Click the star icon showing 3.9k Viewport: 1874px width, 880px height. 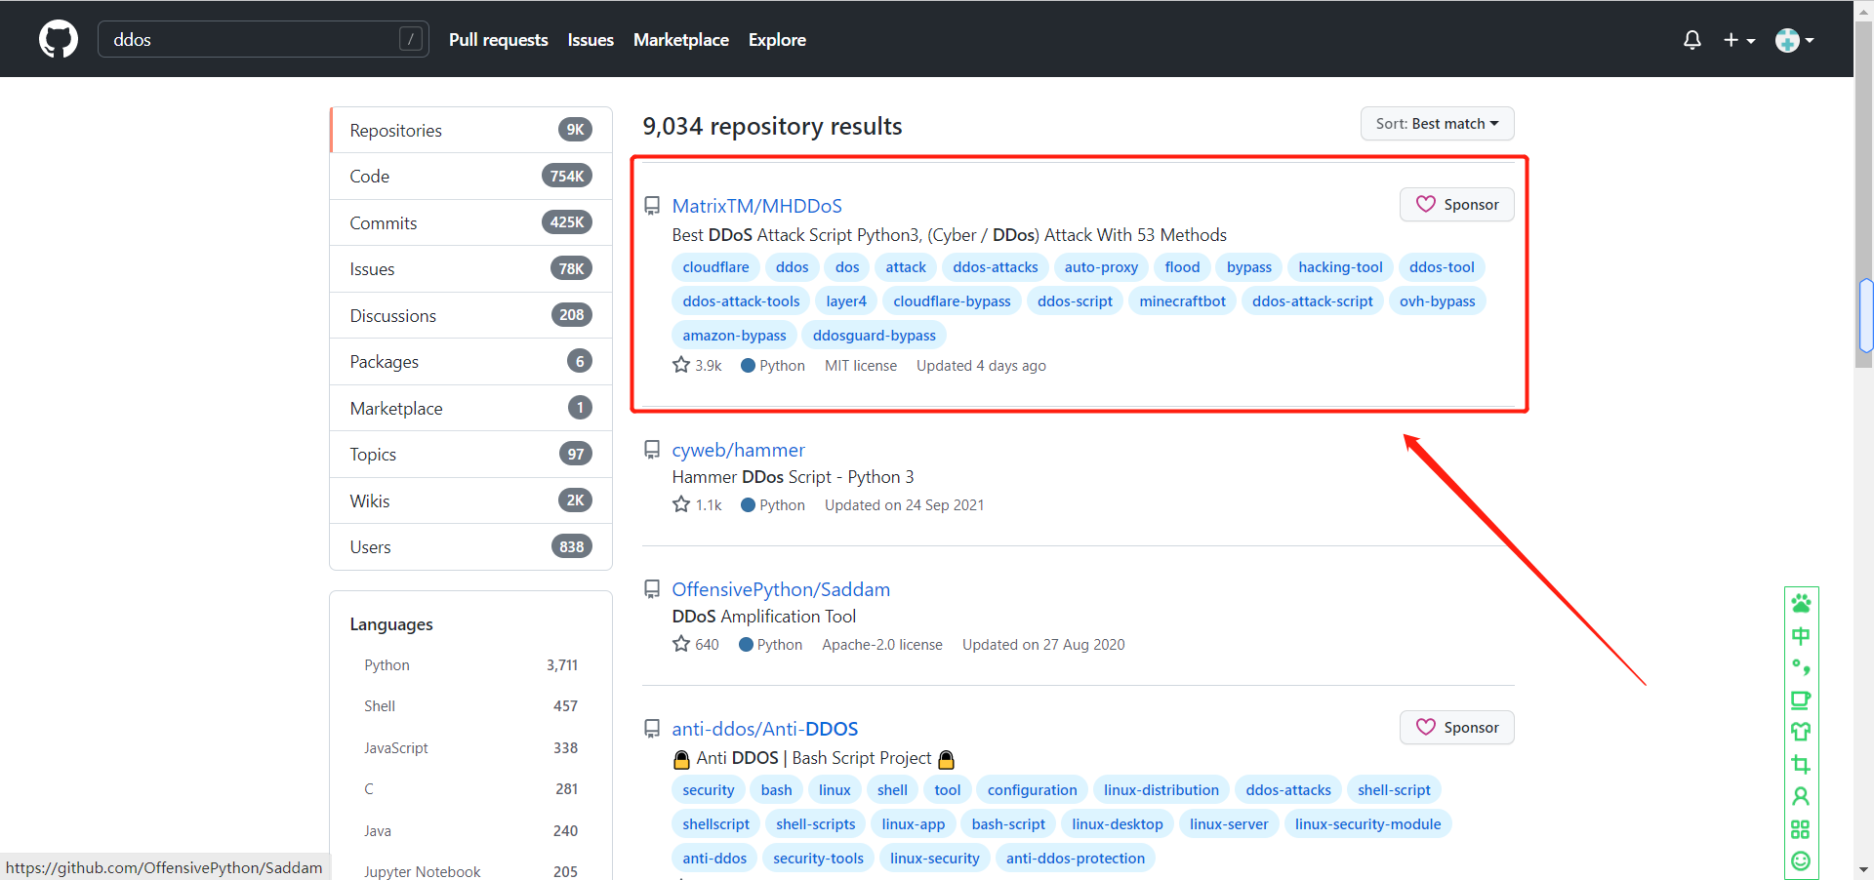click(x=681, y=365)
